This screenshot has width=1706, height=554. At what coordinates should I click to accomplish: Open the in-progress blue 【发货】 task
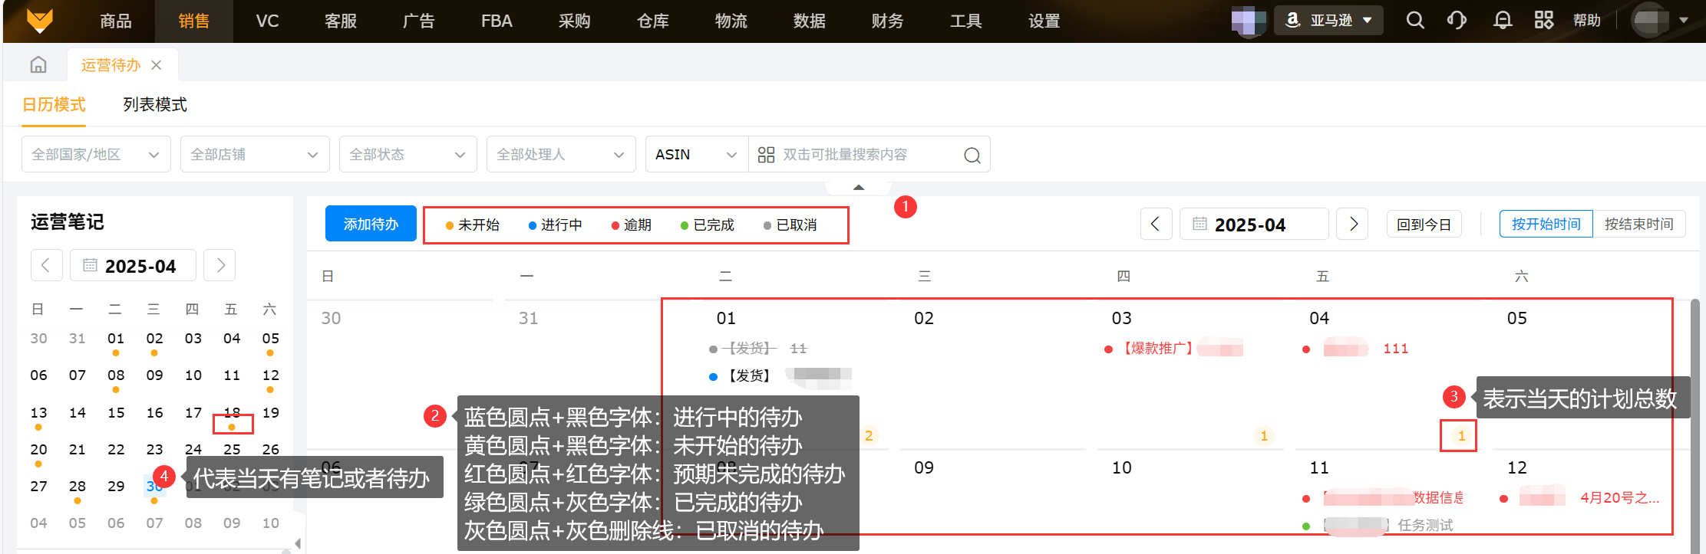click(x=780, y=375)
